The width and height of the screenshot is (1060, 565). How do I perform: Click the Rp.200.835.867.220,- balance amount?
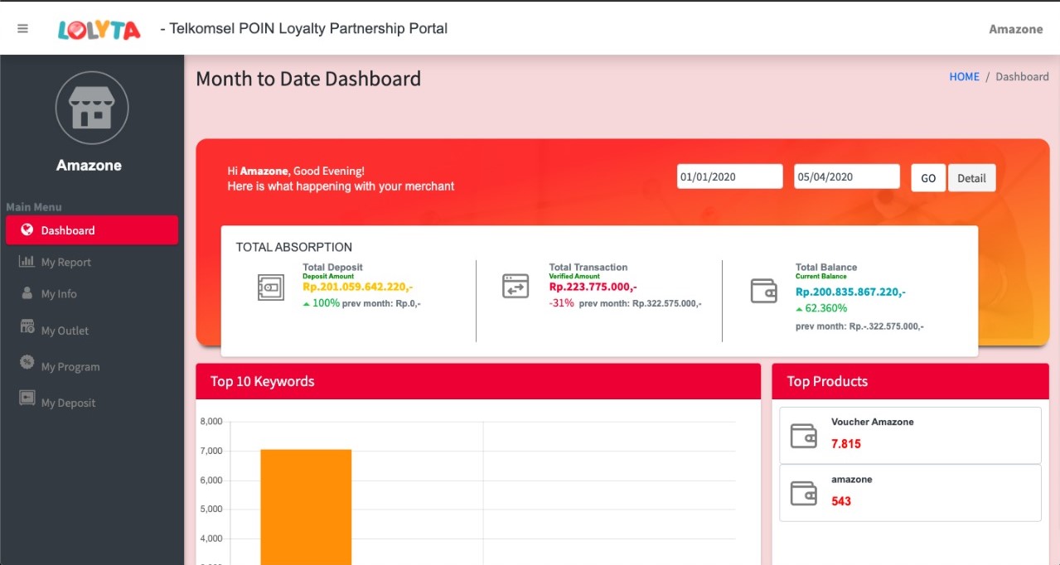(850, 292)
